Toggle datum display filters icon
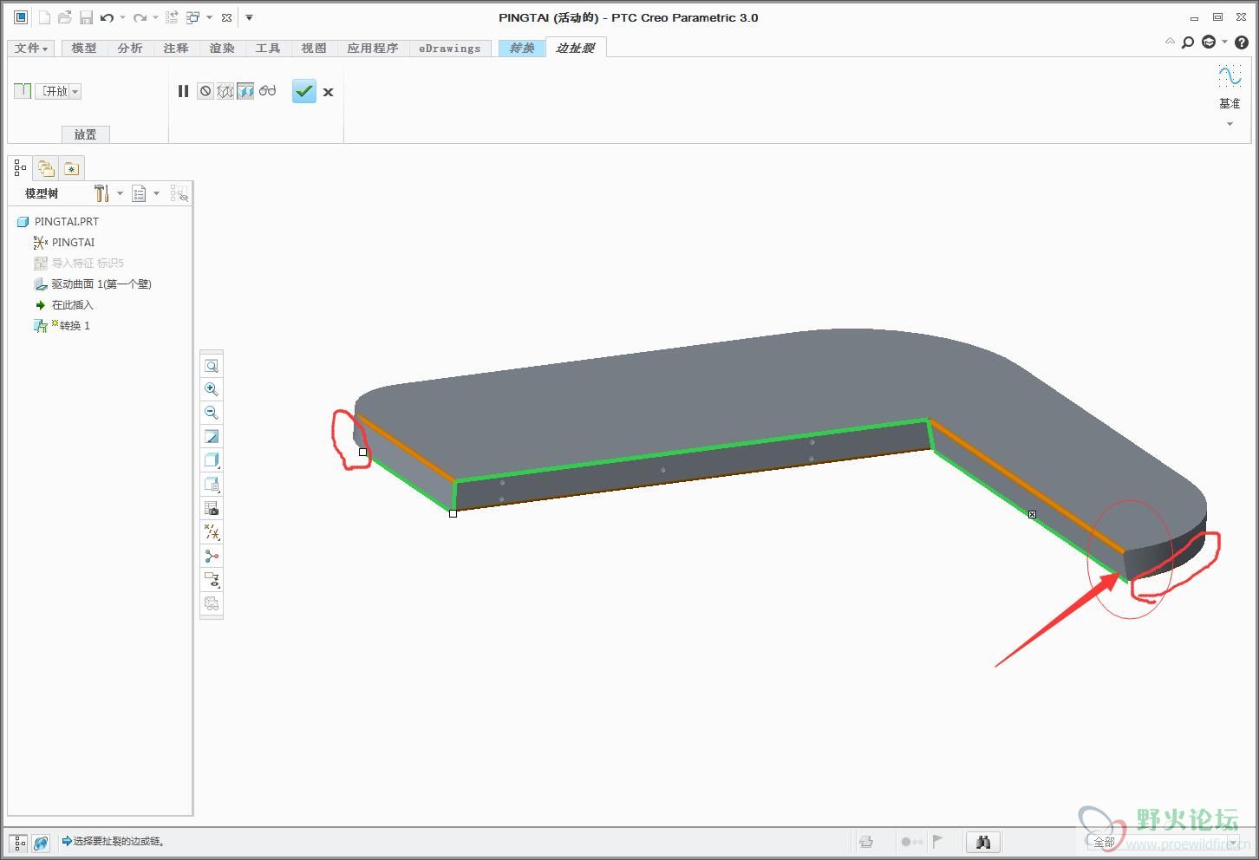This screenshot has width=1259, height=860. point(212,532)
